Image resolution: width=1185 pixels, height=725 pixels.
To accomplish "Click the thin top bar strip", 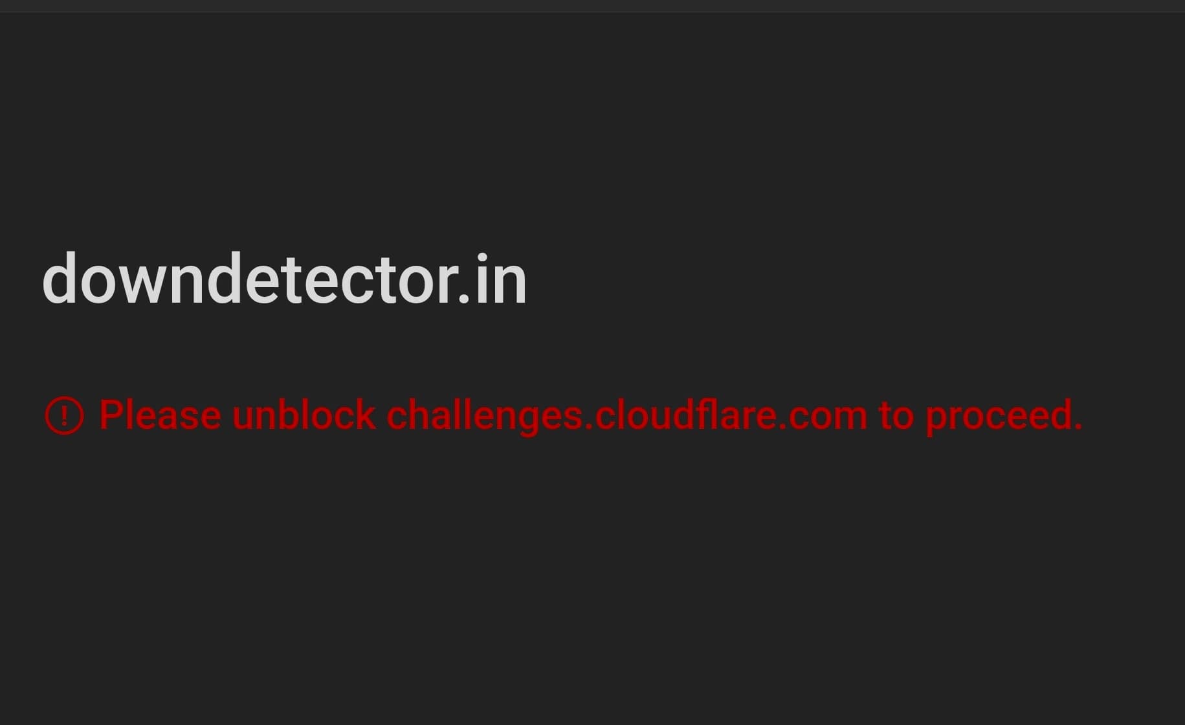I will [x=592, y=5].
